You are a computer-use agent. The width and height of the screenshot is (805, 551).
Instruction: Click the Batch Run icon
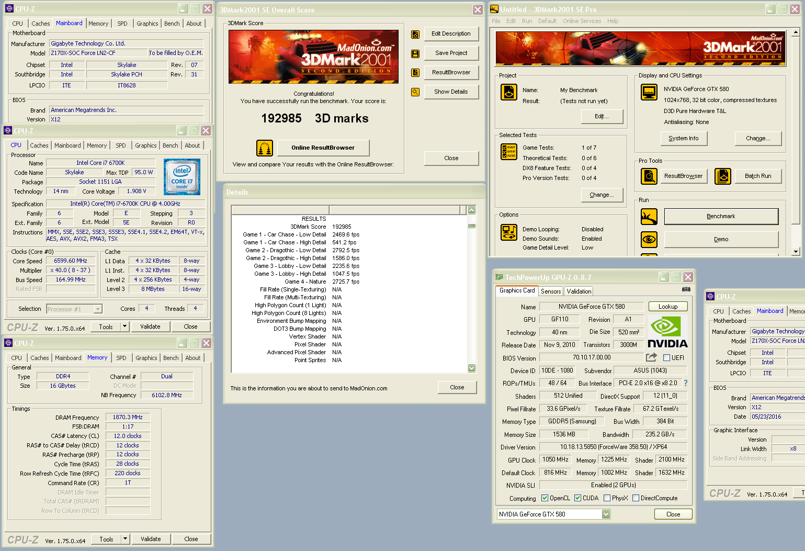coord(723,176)
